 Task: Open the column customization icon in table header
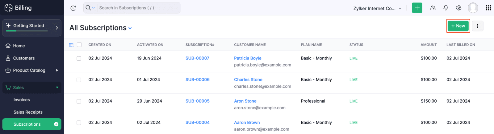coord(71,45)
